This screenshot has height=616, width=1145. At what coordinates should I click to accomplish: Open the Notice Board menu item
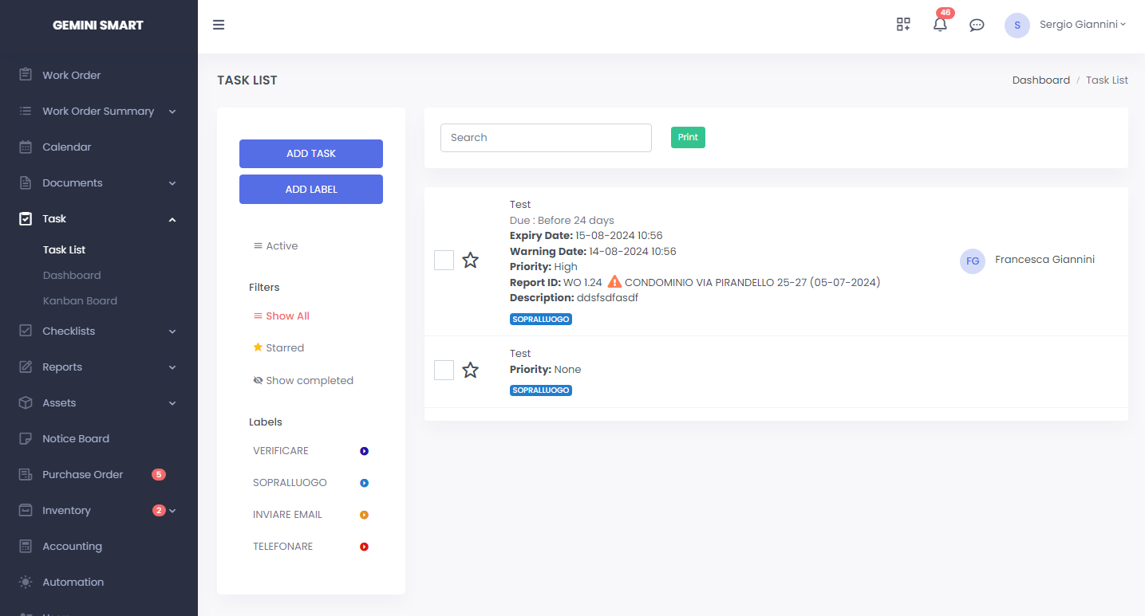(x=76, y=438)
